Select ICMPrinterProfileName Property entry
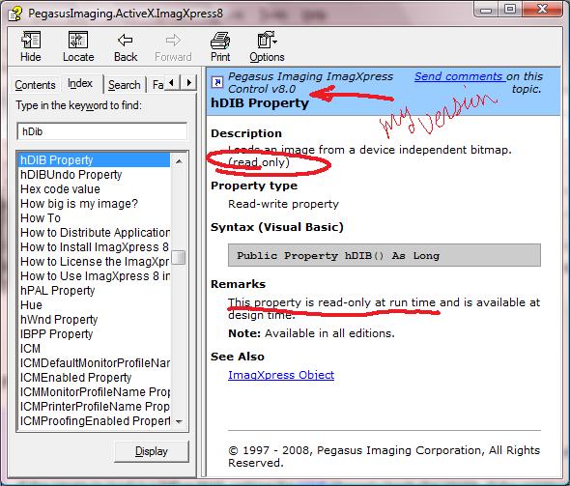 pos(95,407)
